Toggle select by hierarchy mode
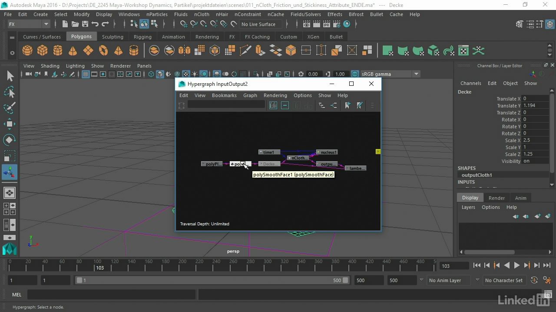Image resolution: width=556 pixels, height=312 pixels. (x=134, y=24)
